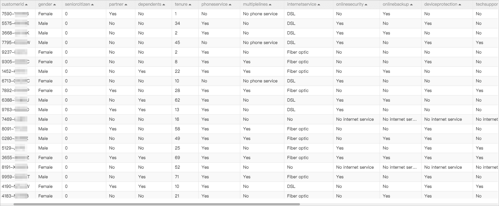The image size is (499, 206).
Task: Sort by seniorcitizen using its arrow icon
Action: pos(93,5)
